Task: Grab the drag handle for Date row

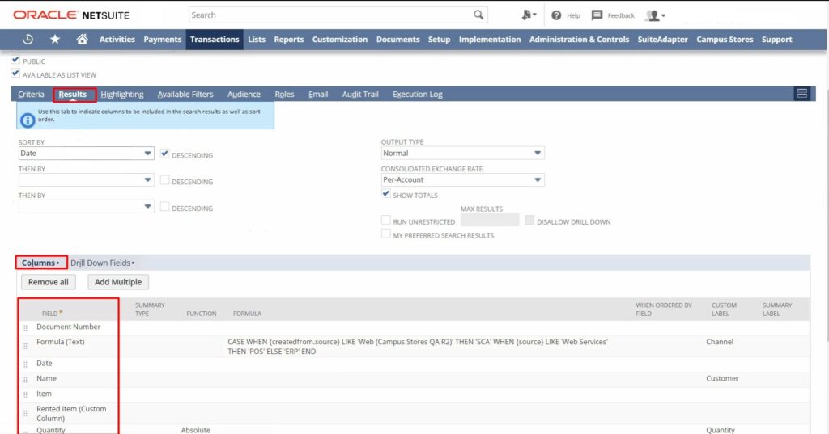Action: pyautogui.click(x=25, y=364)
